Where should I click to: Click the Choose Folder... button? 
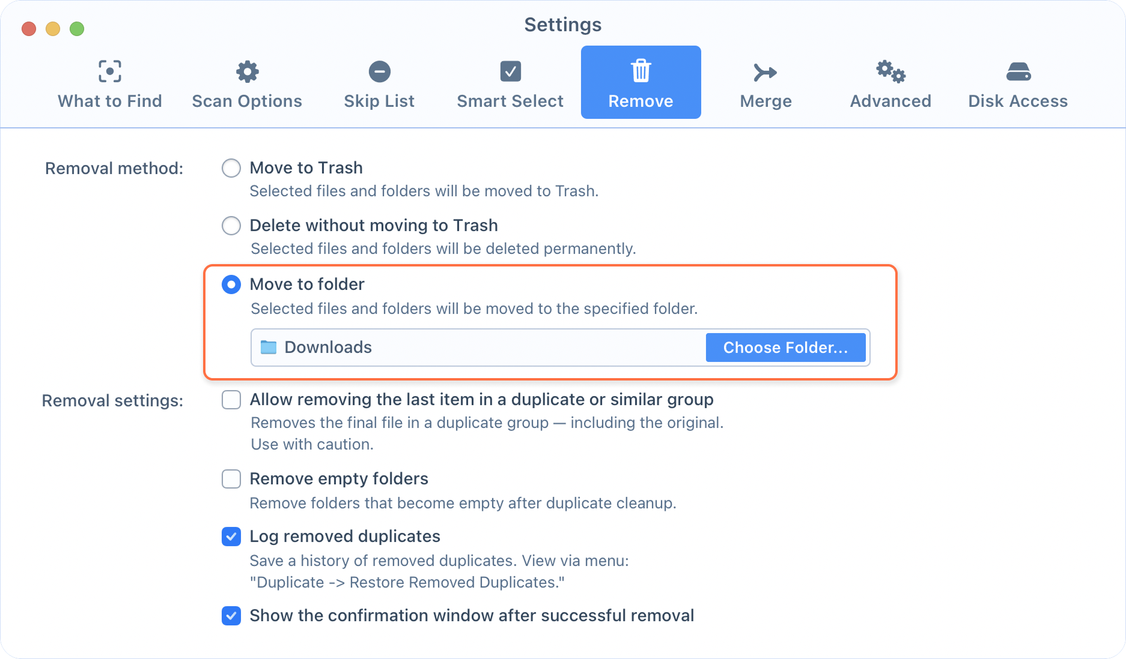coord(785,348)
